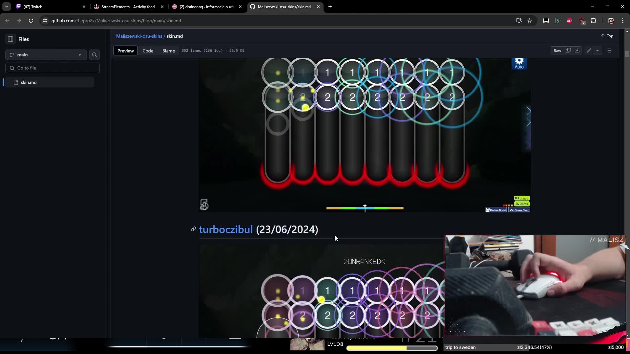
Task: Toggle the bookmark star for this page
Action: [530, 21]
